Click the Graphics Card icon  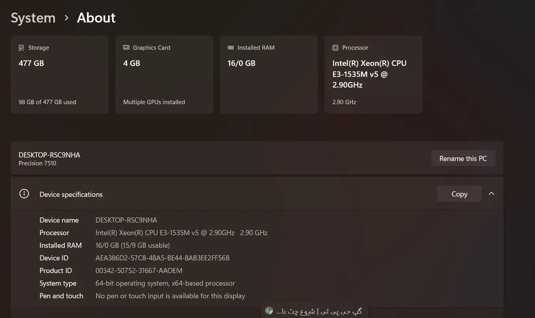(x=126, y=48)
